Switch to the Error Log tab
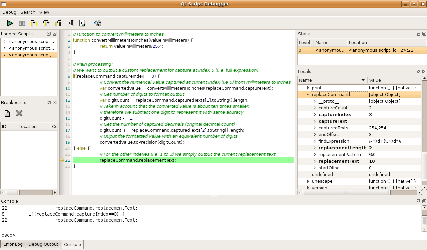Viewport: 427px width, 250px height. 13,244
